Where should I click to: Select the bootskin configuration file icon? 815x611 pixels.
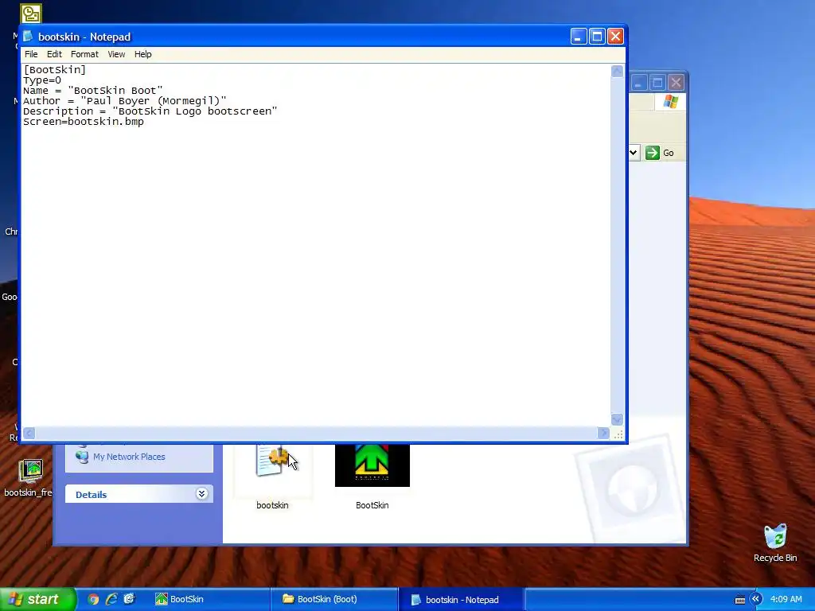coord(272,461)
